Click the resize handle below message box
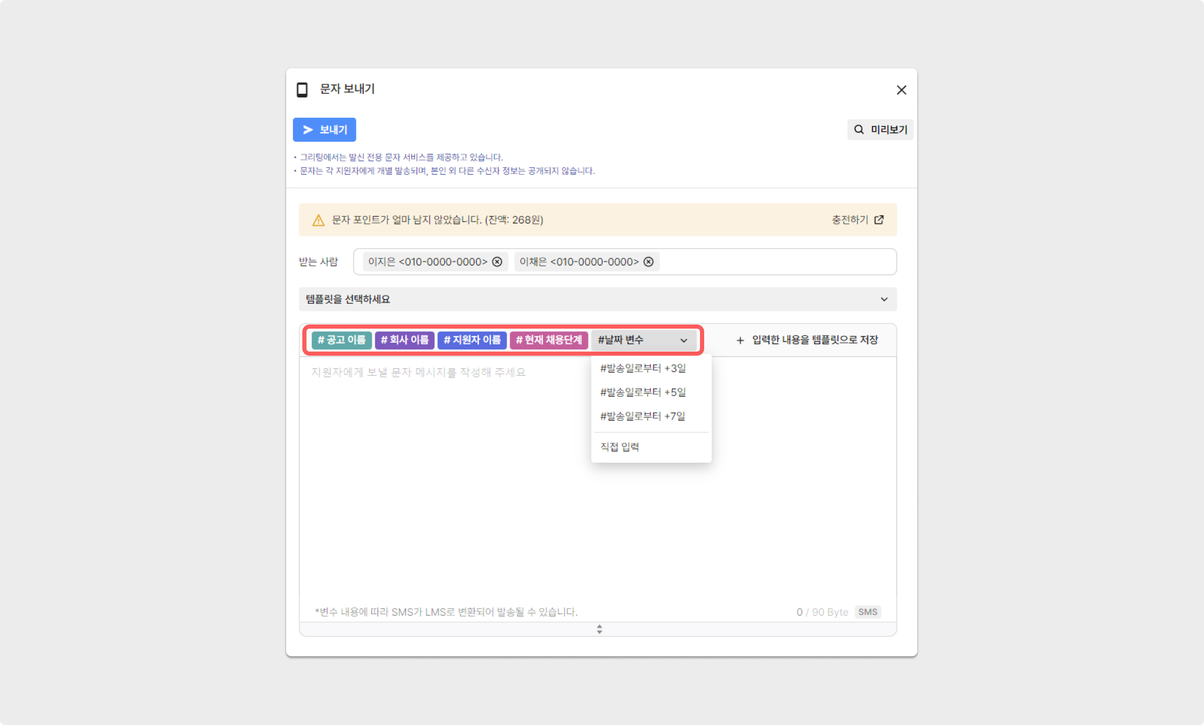The width and height of the screenshot is (1204, 725). pyautogui.click(x=599, y=629)
